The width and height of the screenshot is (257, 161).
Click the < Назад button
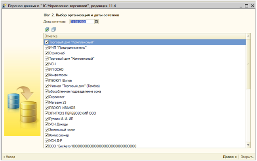click(x=10, y=157)
